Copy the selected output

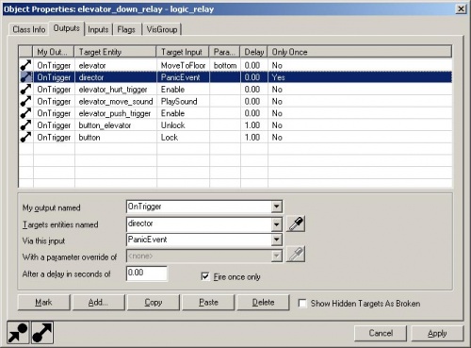point(154,303)
